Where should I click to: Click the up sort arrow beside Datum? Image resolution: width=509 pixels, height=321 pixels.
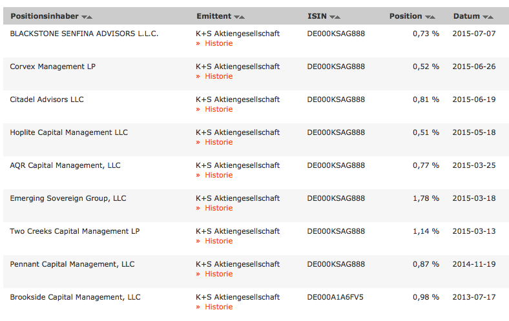coord(491,17)
